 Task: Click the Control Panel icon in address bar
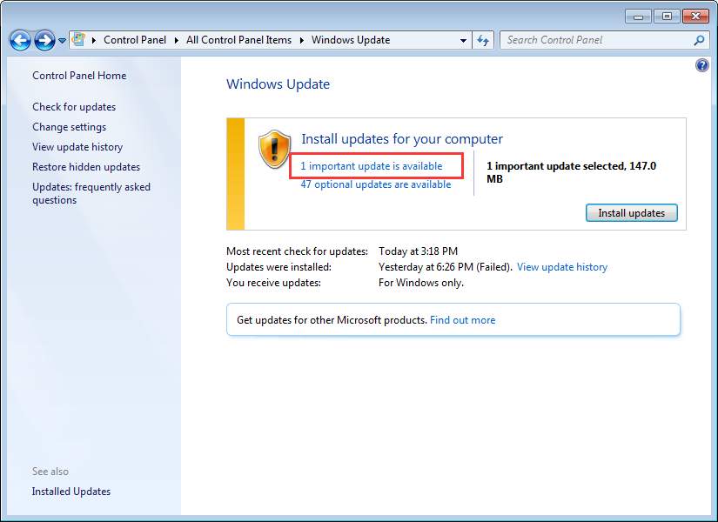[78, 40]
